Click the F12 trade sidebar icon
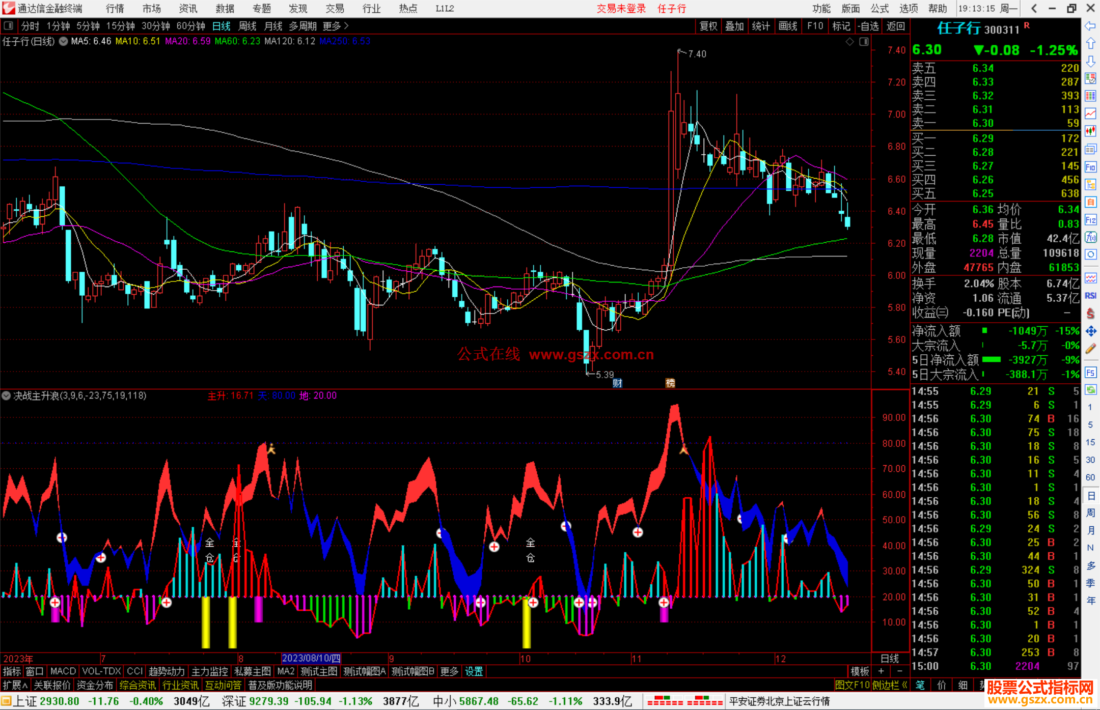 [1090, 220]
